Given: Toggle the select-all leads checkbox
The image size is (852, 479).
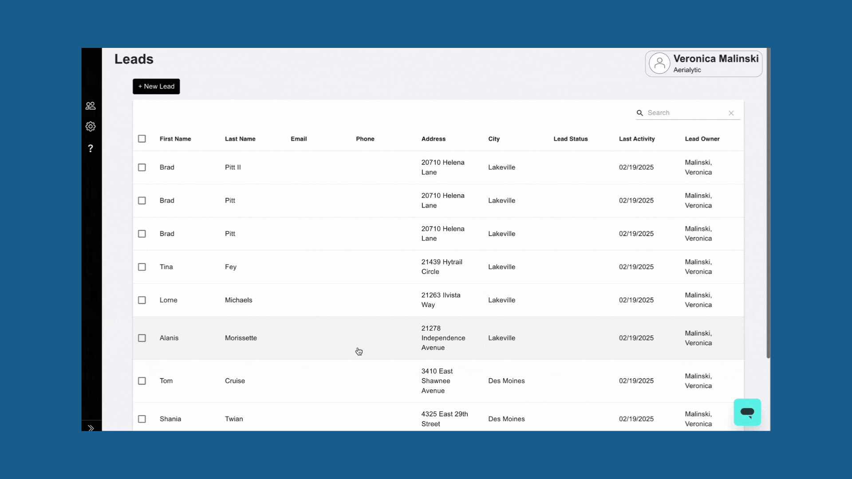Looking at the screenshot, I should coord(142,139).
